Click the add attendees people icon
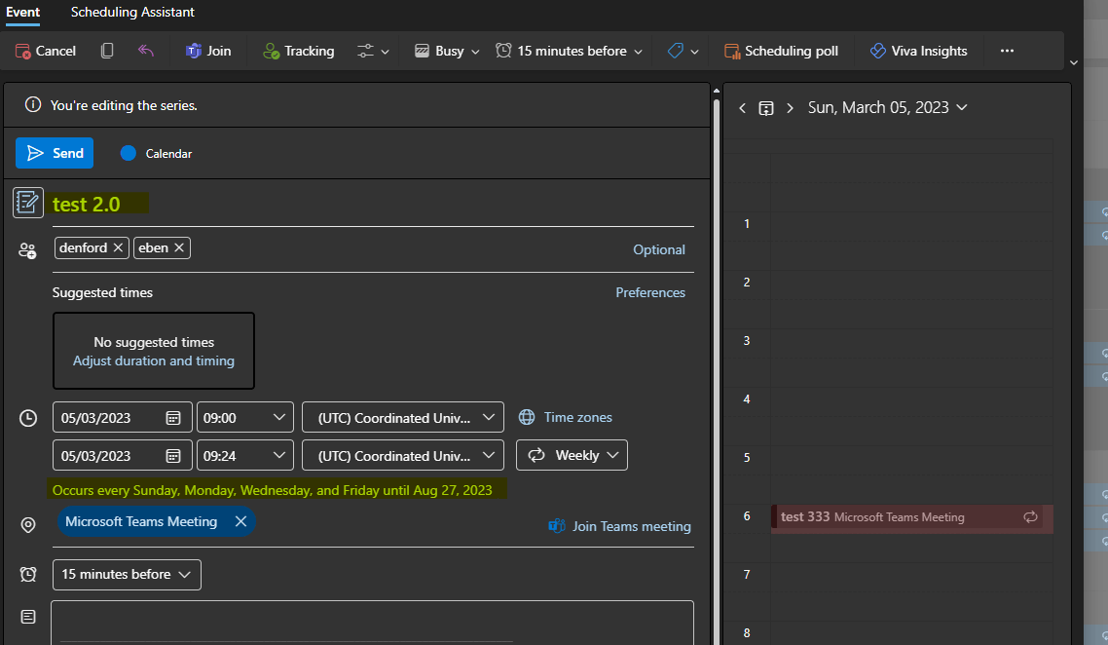Screen dimensions: 1108x645 27,250
